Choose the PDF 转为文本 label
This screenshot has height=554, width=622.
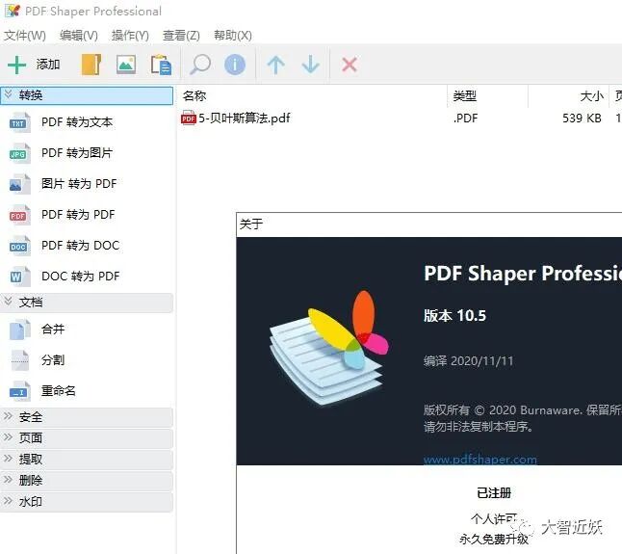[x=77, y=122]
